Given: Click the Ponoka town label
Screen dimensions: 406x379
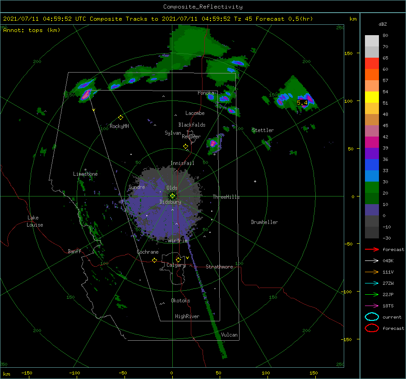Looking at the screenshot, I should (206, 93).
